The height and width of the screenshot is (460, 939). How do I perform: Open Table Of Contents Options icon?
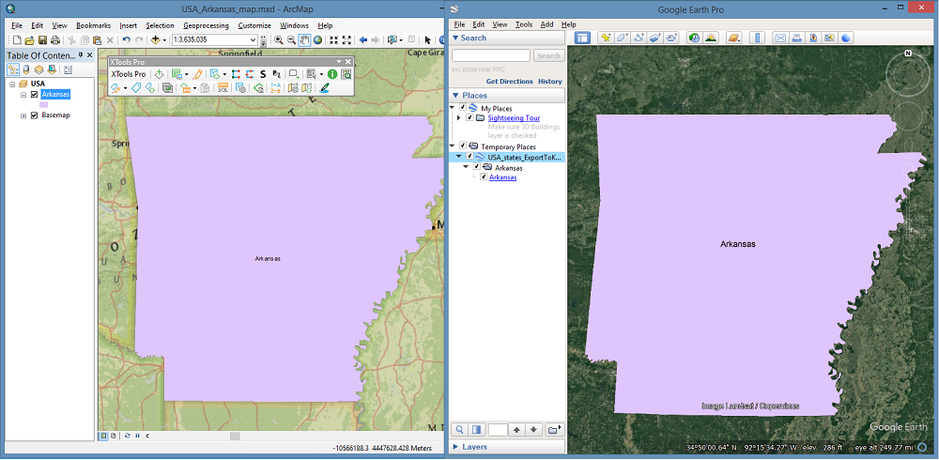68,69
